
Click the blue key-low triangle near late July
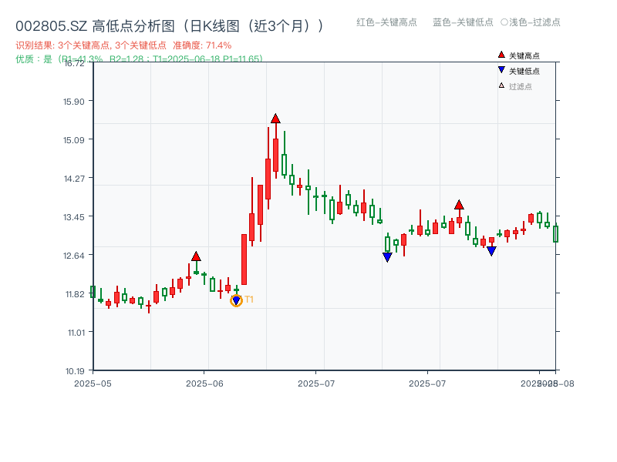(x=491, y=250)
